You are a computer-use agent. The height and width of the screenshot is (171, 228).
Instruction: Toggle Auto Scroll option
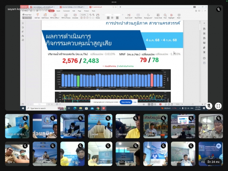tap(128, 16)
